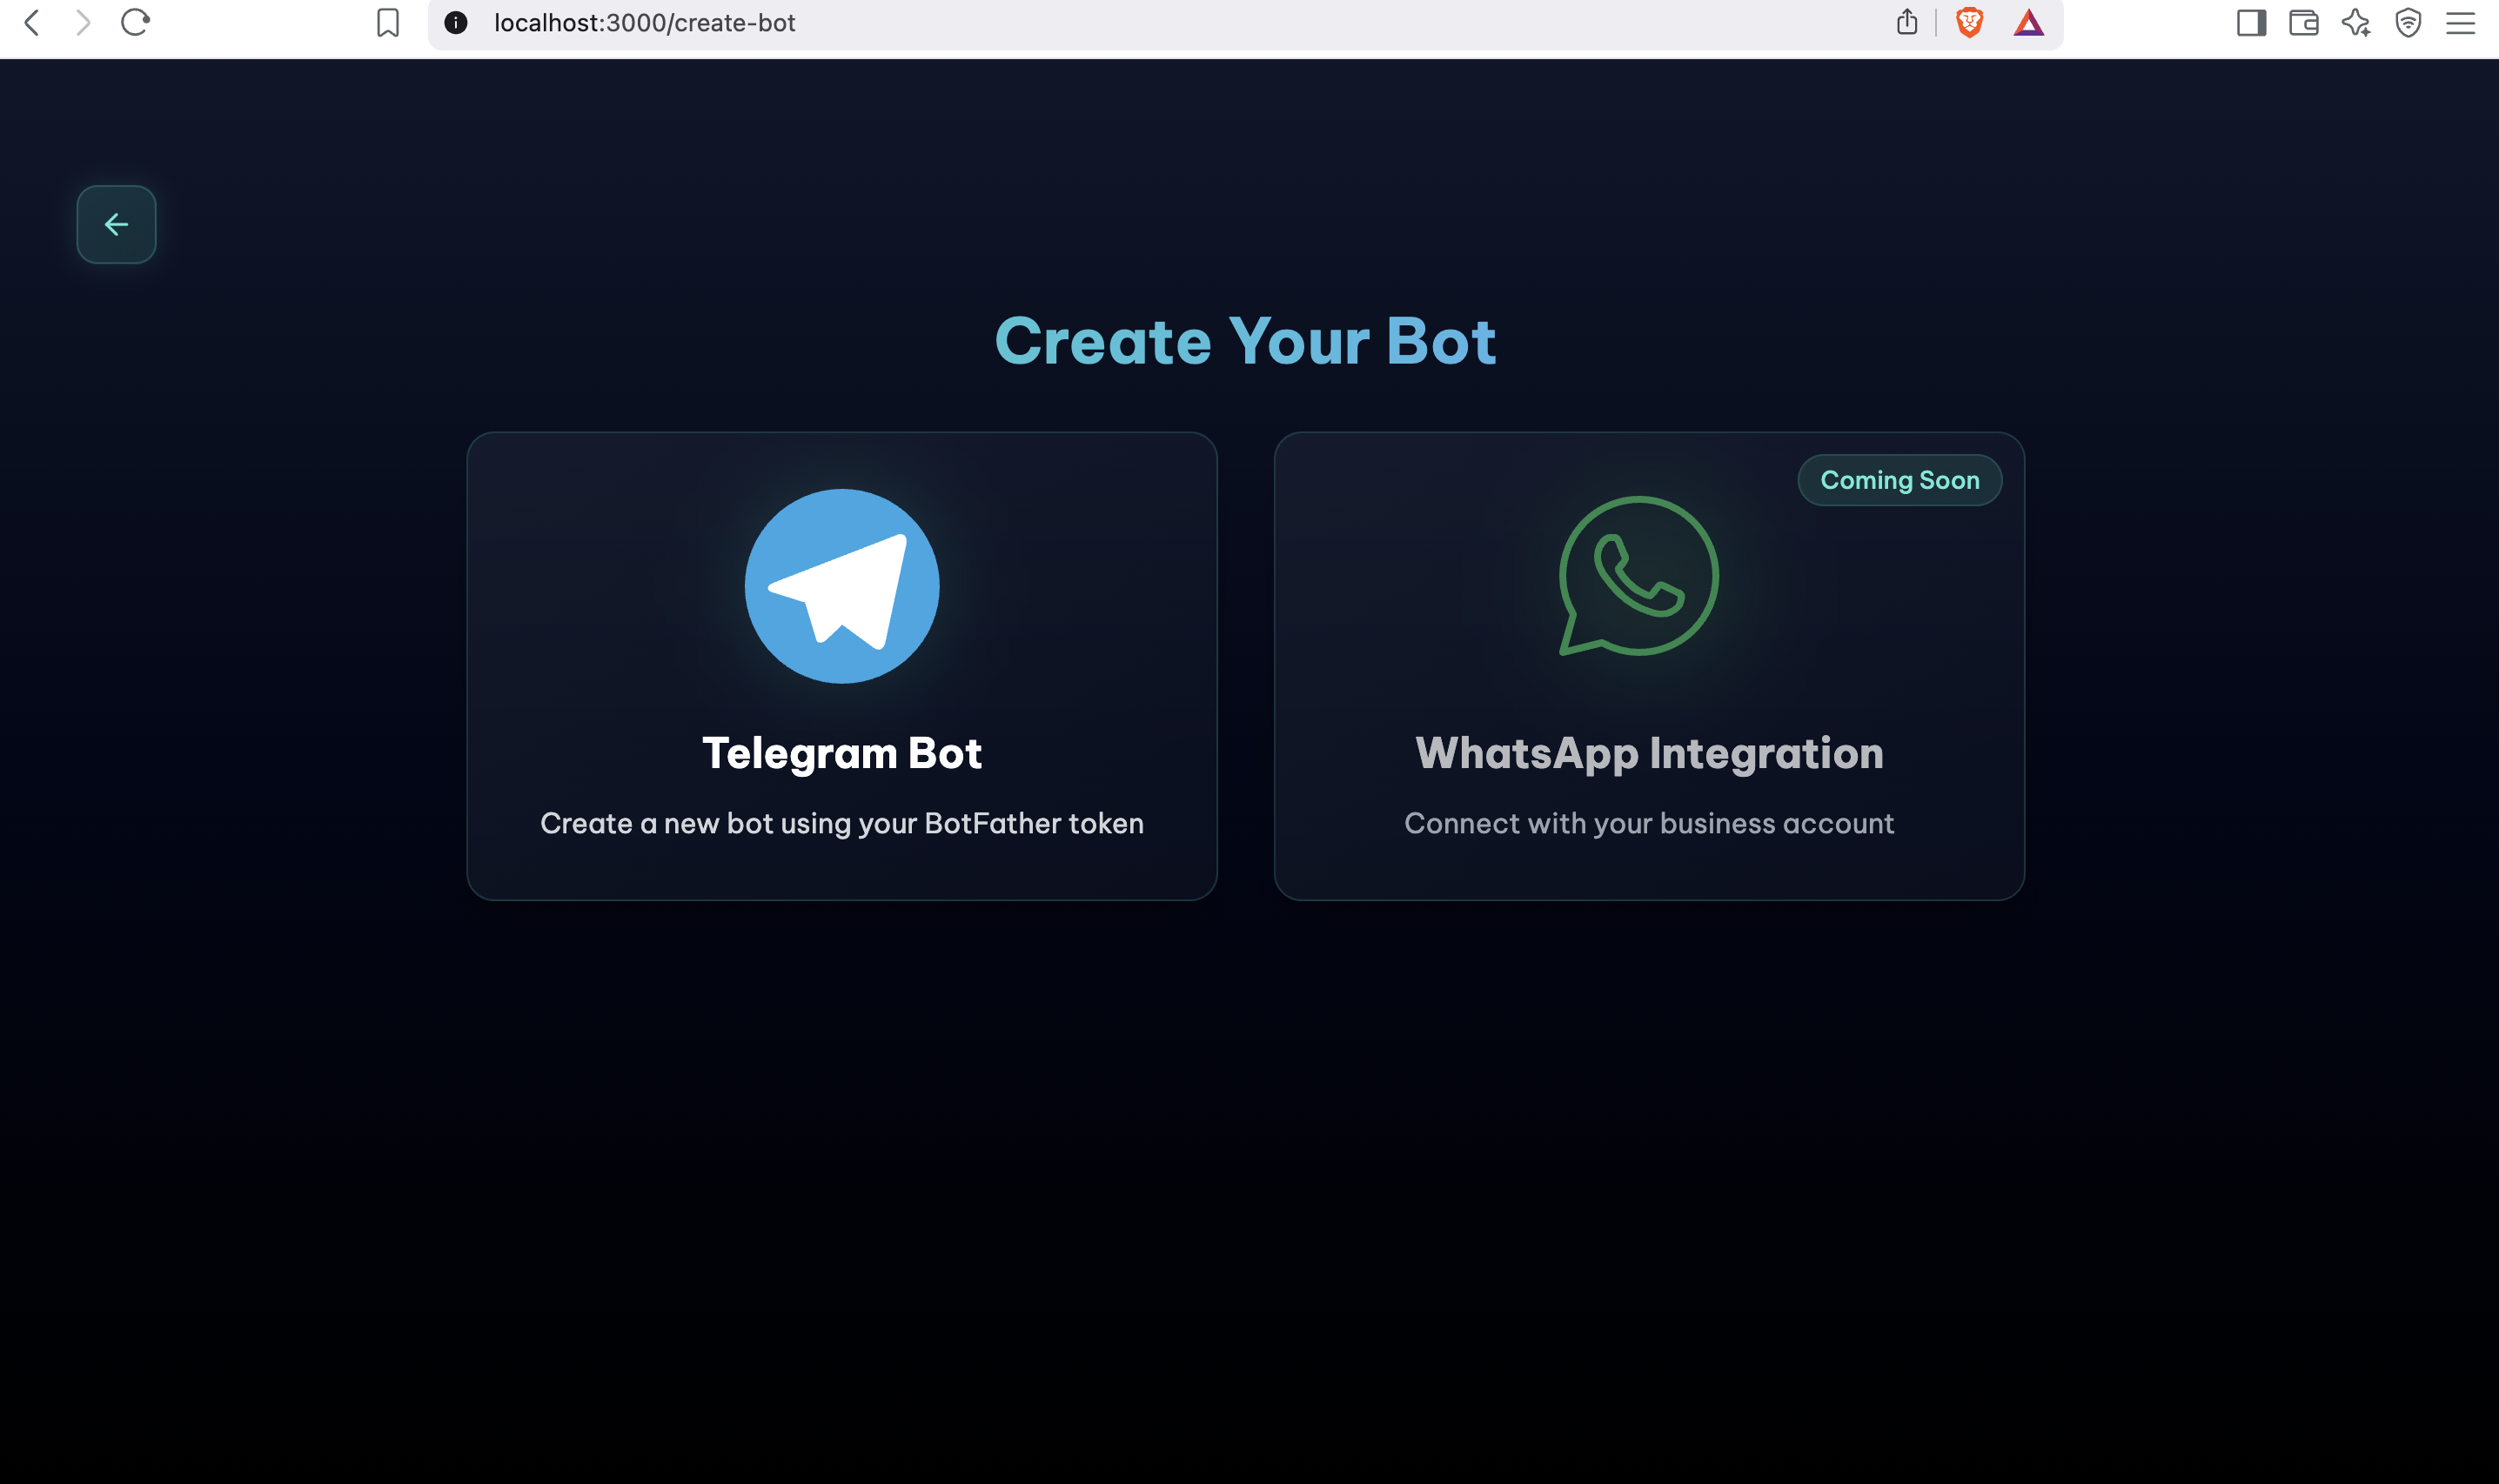The height and width of the screenshot is (1484, 2499).
Task: Click the share icon in address bar
Action: point(1906,22)
